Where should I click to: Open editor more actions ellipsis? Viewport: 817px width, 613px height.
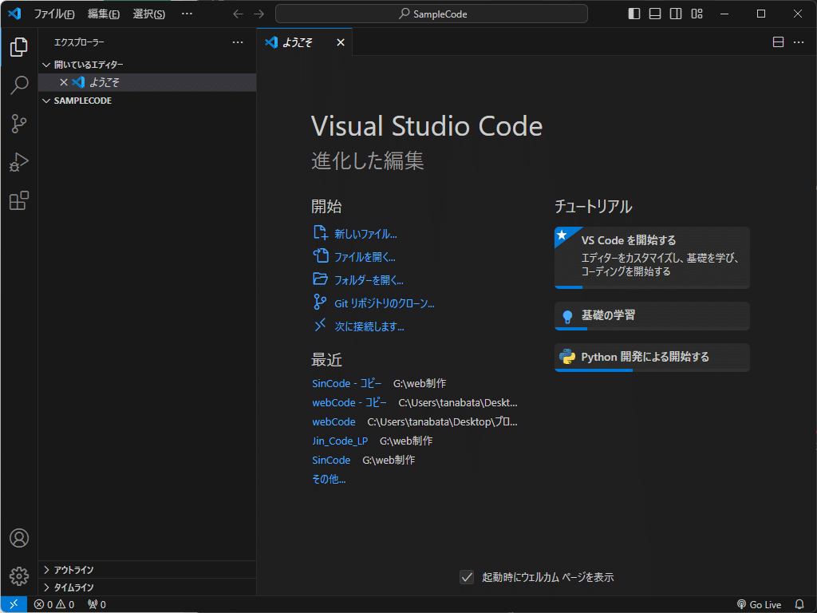799,42
